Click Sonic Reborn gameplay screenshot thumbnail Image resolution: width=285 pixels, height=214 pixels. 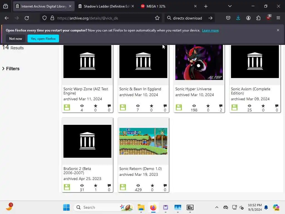(x=143, y=141)
